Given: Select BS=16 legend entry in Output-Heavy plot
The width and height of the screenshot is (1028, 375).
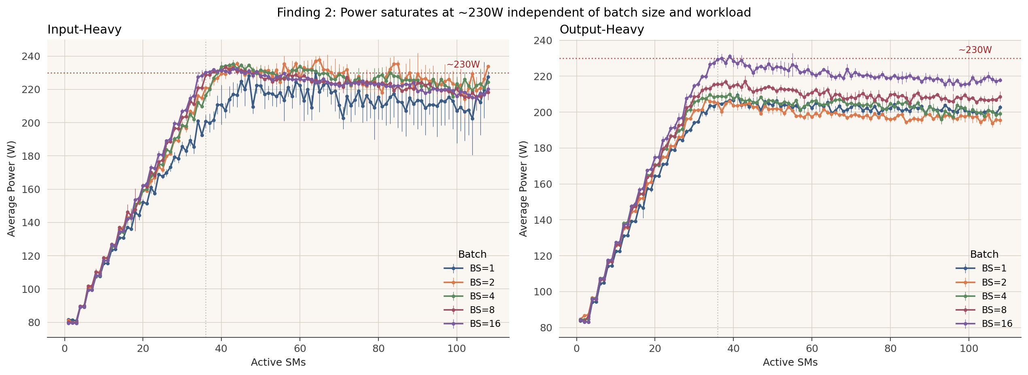Looking at the screenshot, I should 984,324.
